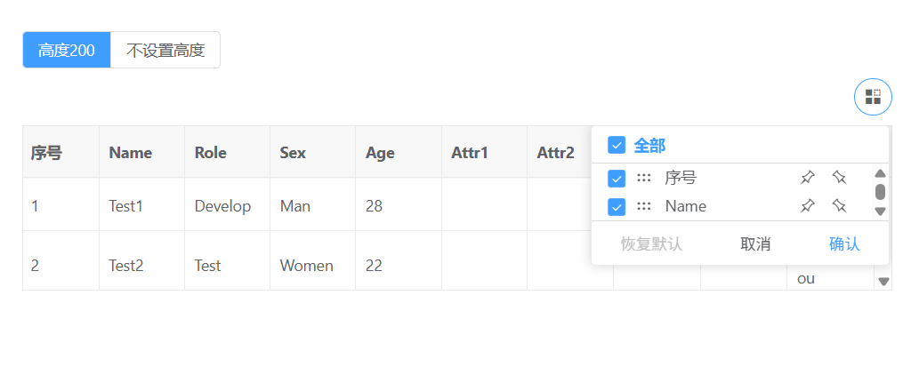911x375 pixels.
Task: Click the left pin icon for 序号
Action: pos(807,178)
